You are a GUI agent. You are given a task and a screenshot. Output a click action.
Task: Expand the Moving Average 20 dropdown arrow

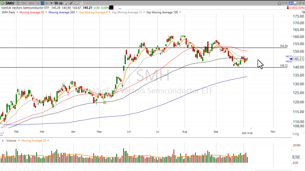tap(48, 140)
